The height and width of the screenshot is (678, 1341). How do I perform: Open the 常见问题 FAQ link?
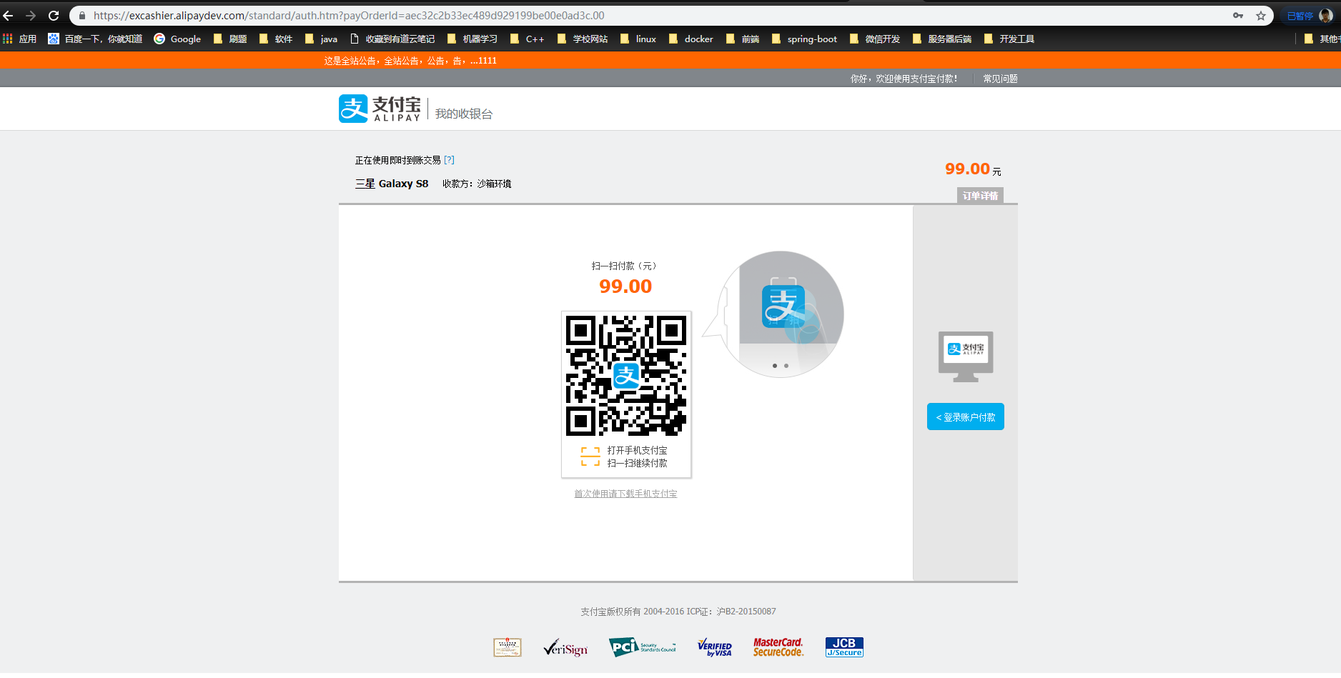[1000, 79]
